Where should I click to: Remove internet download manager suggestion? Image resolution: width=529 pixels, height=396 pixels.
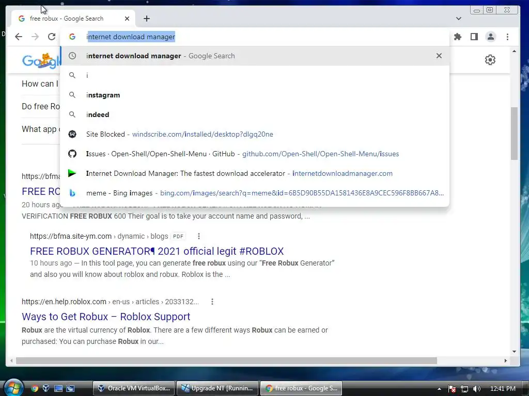(439, 56)
